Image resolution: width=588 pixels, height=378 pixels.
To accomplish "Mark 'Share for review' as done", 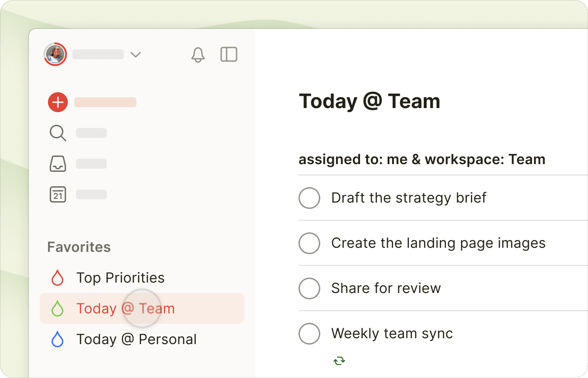I will (309, 288).
